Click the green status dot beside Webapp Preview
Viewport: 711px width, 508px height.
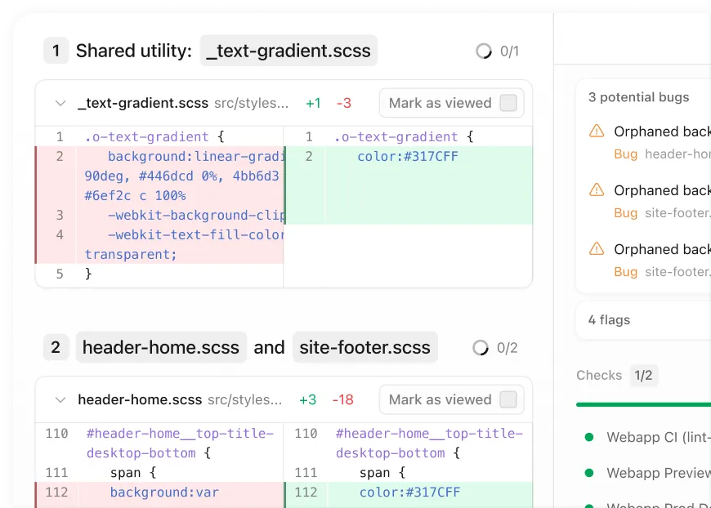pos(589,472)
